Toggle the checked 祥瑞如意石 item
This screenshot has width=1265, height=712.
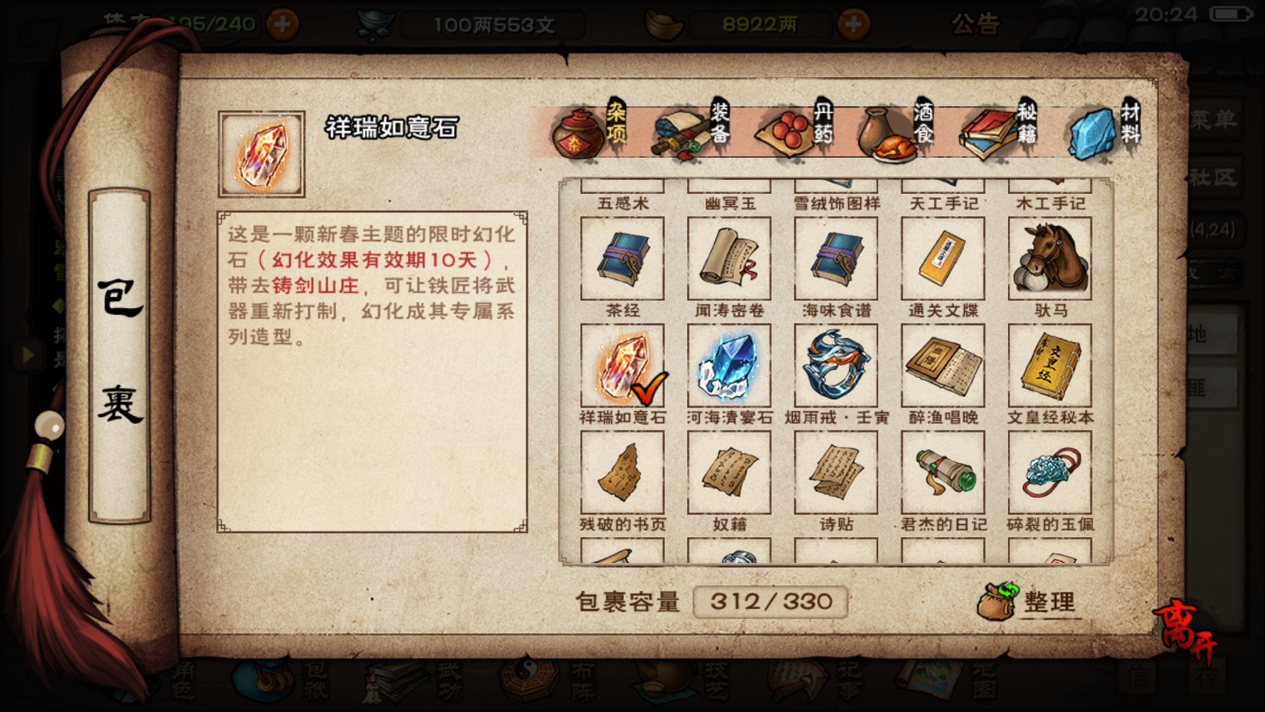(622, 365)
